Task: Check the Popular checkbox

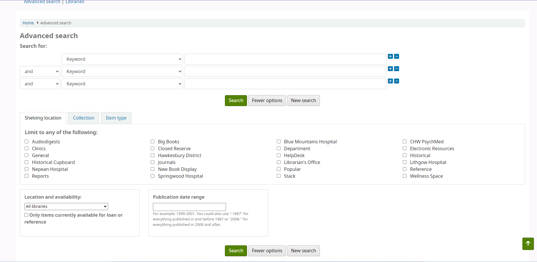Action: click(x=279, y=169)
